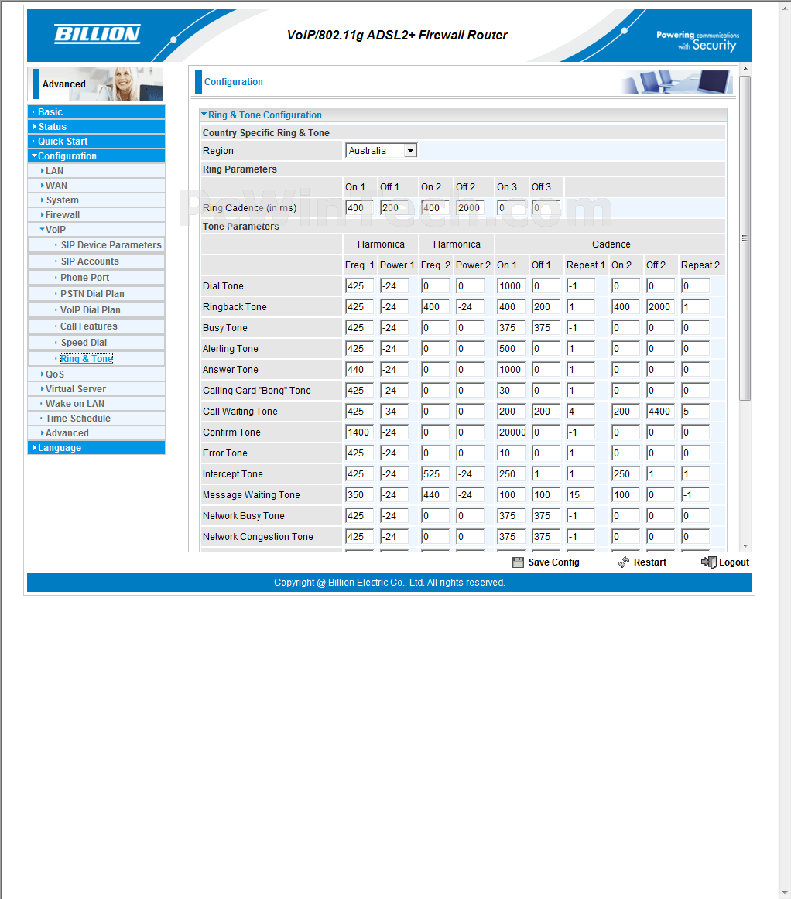Image resolution: width=791 pixels, height=899 pixels.
Task: Click the Alerting Tone On 1 field
Action: [x=511, y=349]
